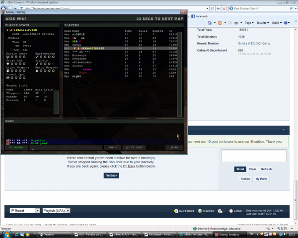298x238 pixels.
Task: Open the Page menu
Action: [249, 23]
